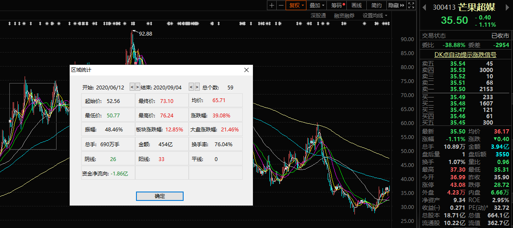Select the 画线 drawing tool
Screen dimensions: 513x228
[357, 6]
